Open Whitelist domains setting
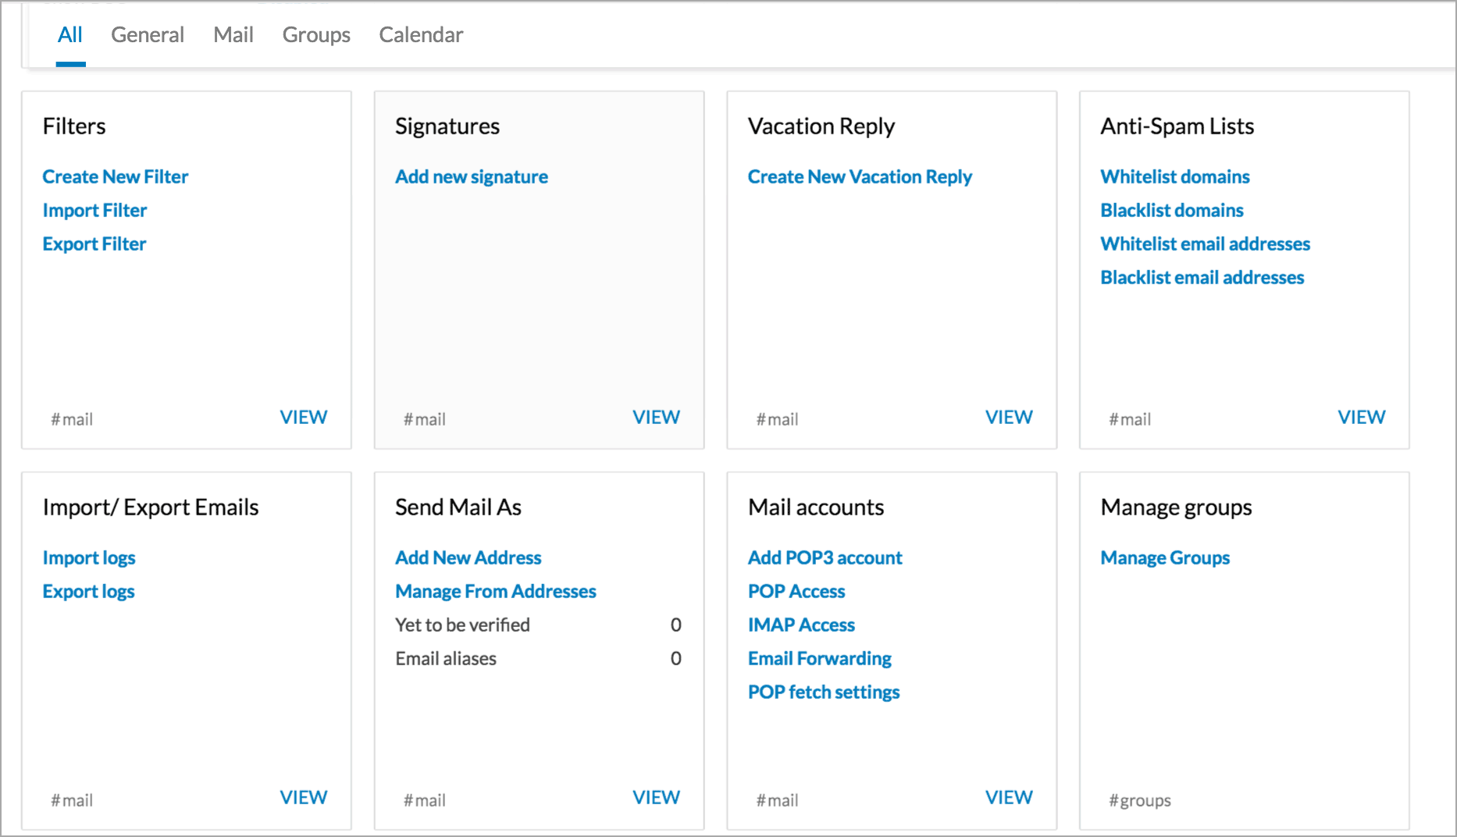 tap(1174, 177)
